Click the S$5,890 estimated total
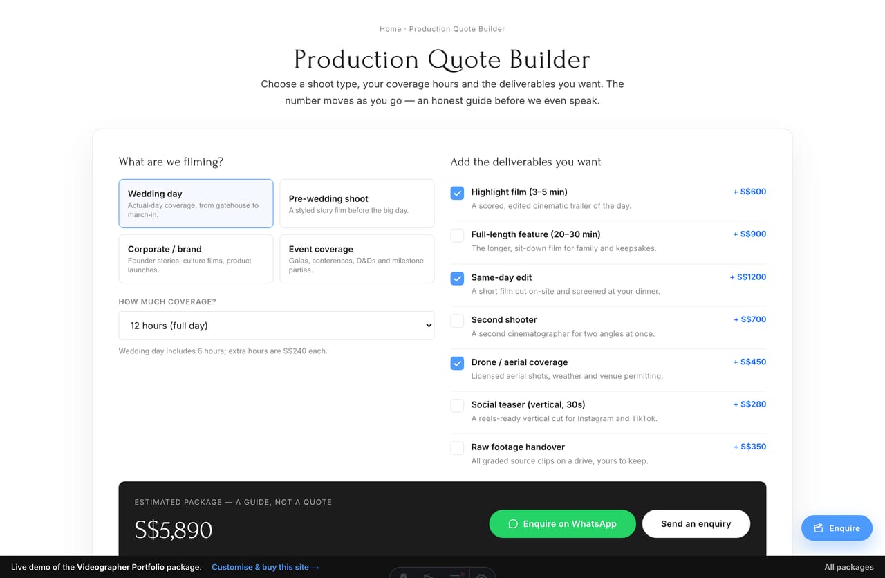The height and width of the screenshot is (578, 885). tap(174, 530)
